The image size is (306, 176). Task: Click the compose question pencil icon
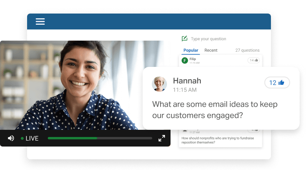pyautogui.click(x=184, y=39)
